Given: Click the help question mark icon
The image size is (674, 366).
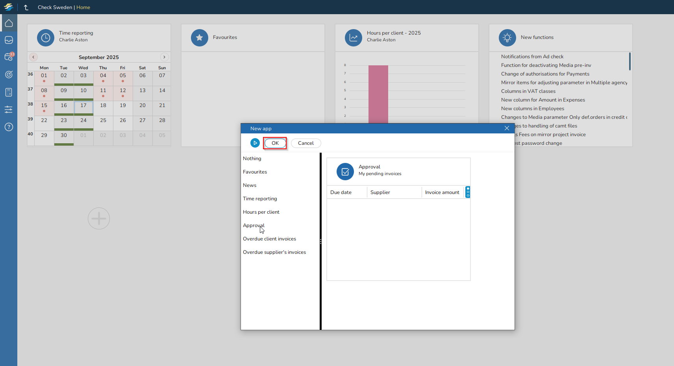Looking at the screenshot, I should pyautogui.click(x=9, y=127).
